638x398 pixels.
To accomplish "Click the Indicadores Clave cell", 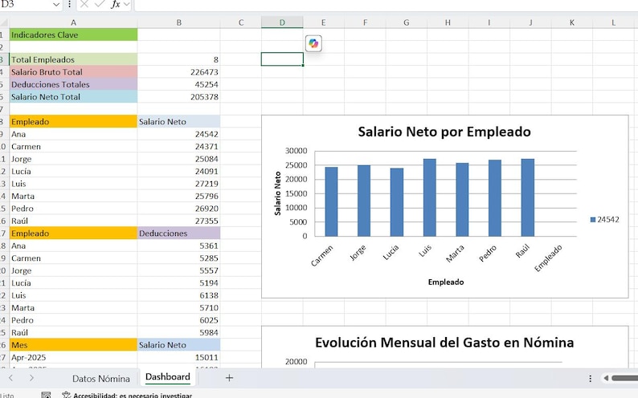I will tap(73, 35).
